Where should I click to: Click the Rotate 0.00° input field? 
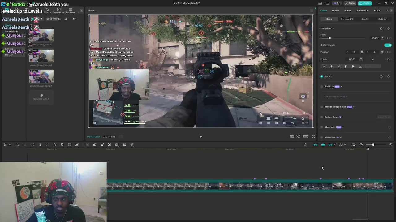click(352, 59)
